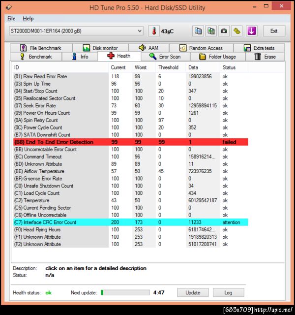Click the Health status ok text
The width and height of the screenshot is (295, 315).
click(49, 293)
